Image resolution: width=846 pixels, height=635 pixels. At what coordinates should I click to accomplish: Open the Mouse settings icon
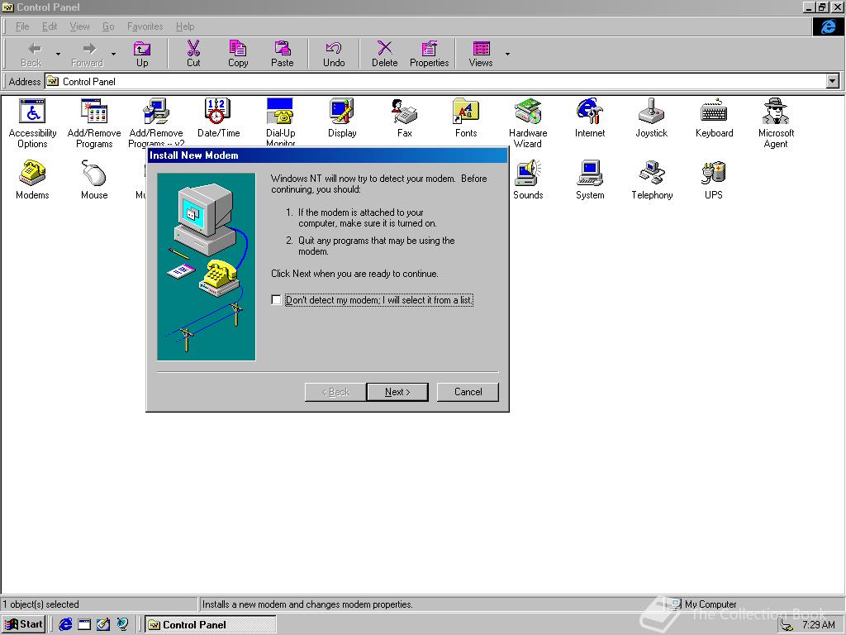point(94,179)
